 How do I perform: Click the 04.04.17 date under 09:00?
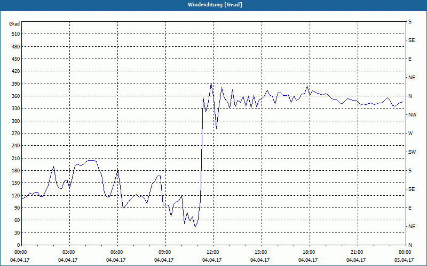point(164,260)
